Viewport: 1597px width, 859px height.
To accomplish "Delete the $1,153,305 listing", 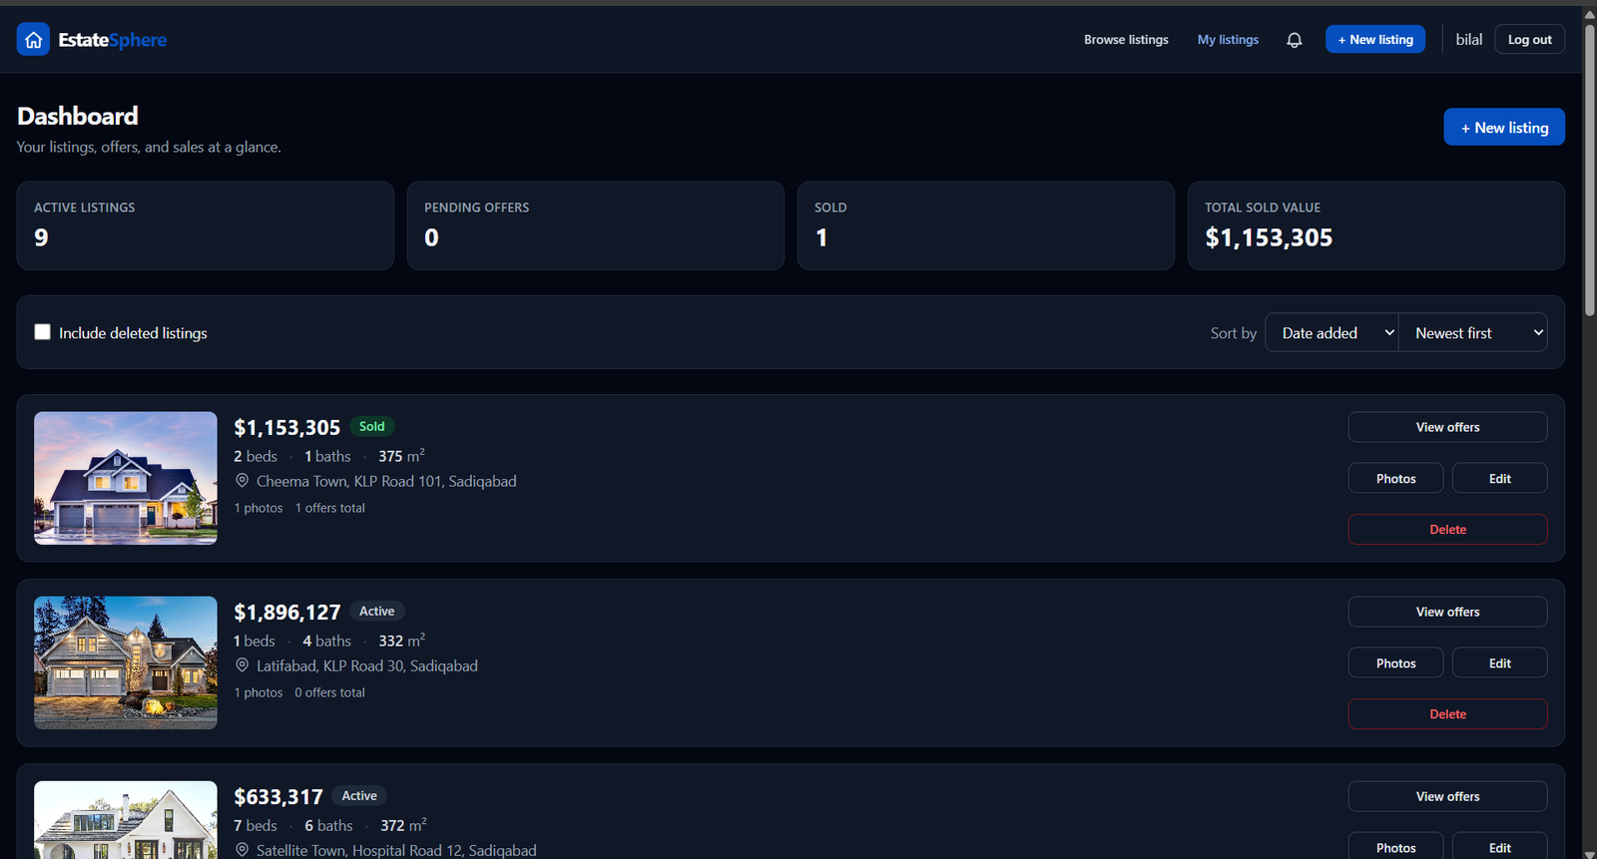I will (x=1447, y=530).
